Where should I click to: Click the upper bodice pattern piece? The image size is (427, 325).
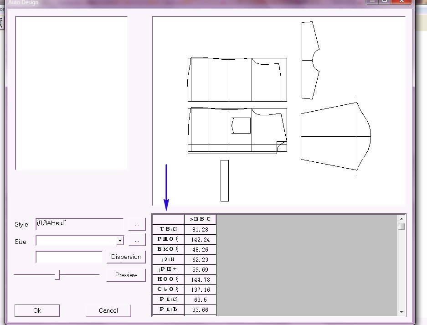click(237, 79)
